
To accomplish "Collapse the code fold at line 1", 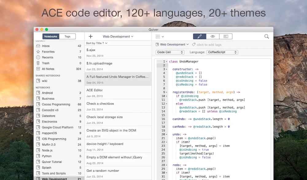I will 167,62.
